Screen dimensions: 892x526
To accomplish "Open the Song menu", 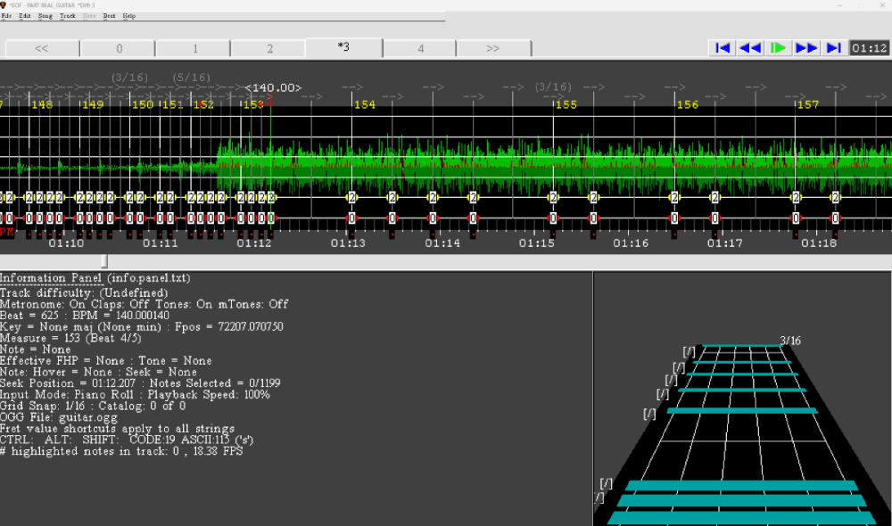I will tap(45, 16).
